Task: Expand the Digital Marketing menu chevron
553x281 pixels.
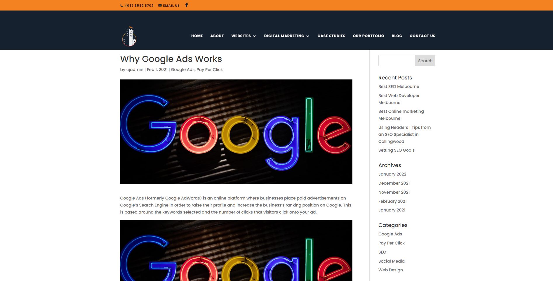Action: (308, 36)
